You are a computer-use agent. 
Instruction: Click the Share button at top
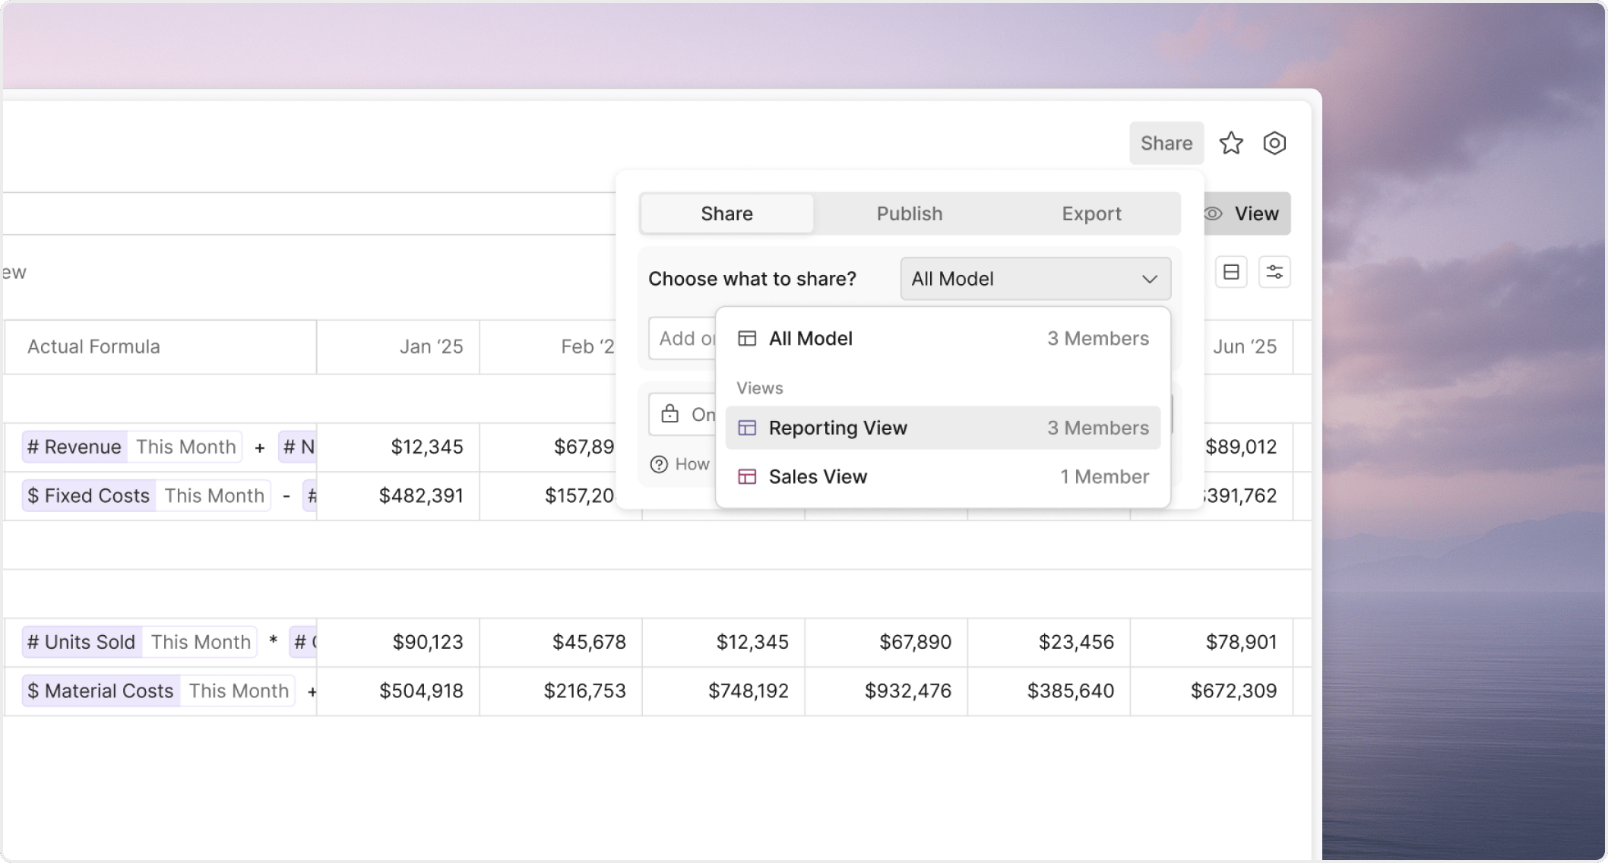1166,143
